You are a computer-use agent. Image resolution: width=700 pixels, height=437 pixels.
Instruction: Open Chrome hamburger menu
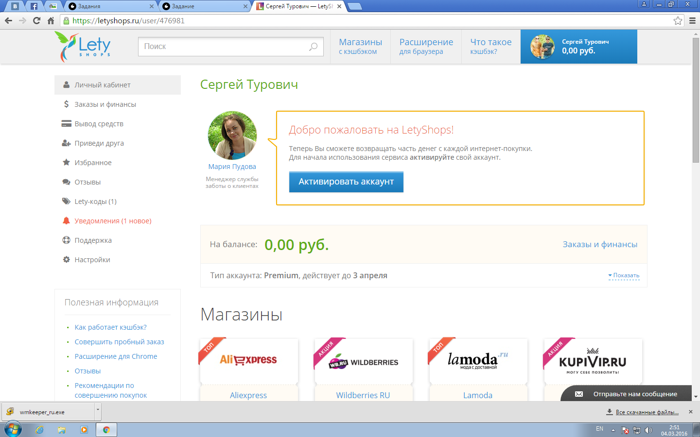pyautogui.click(x=692, y=20)
